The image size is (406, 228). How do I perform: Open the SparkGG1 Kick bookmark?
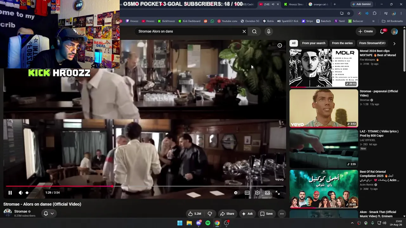288,21
